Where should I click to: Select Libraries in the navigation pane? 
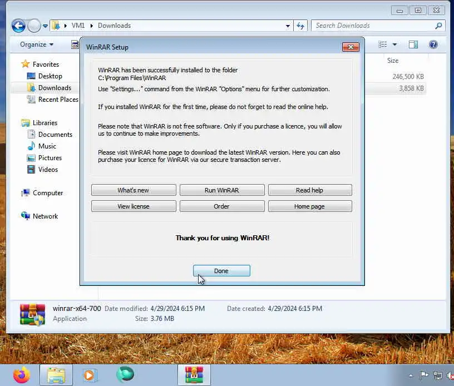pyautogui.click(x=45, y=123)
